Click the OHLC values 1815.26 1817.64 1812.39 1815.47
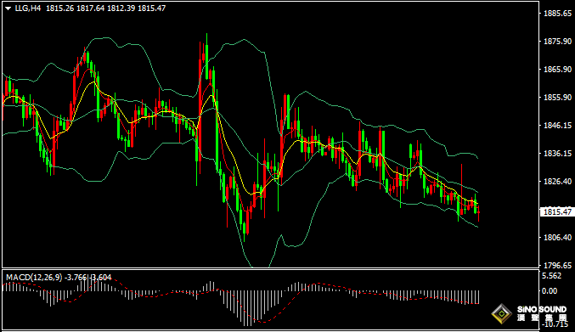This screenshot has width=575, height=332. (105, 8)
